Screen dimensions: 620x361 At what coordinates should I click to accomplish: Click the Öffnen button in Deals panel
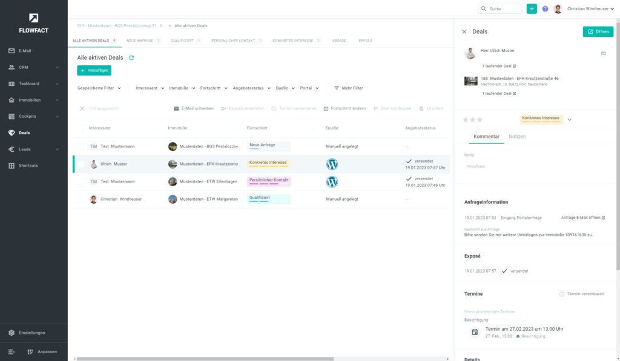pyautogui.click(x=598, y=31)
